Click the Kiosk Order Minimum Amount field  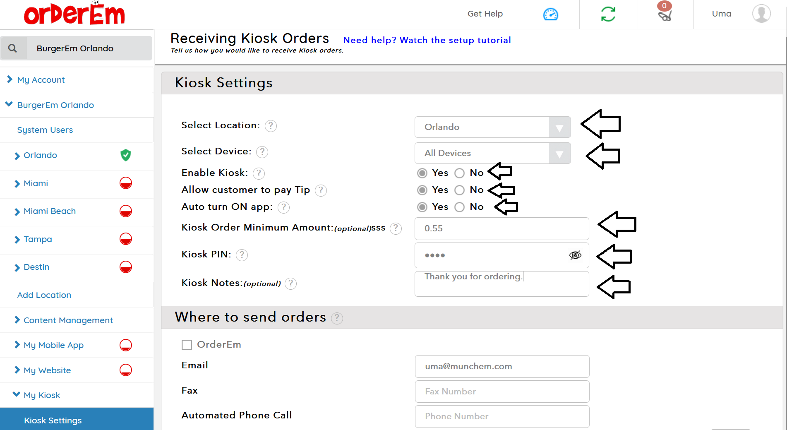(x=501, y=228)
